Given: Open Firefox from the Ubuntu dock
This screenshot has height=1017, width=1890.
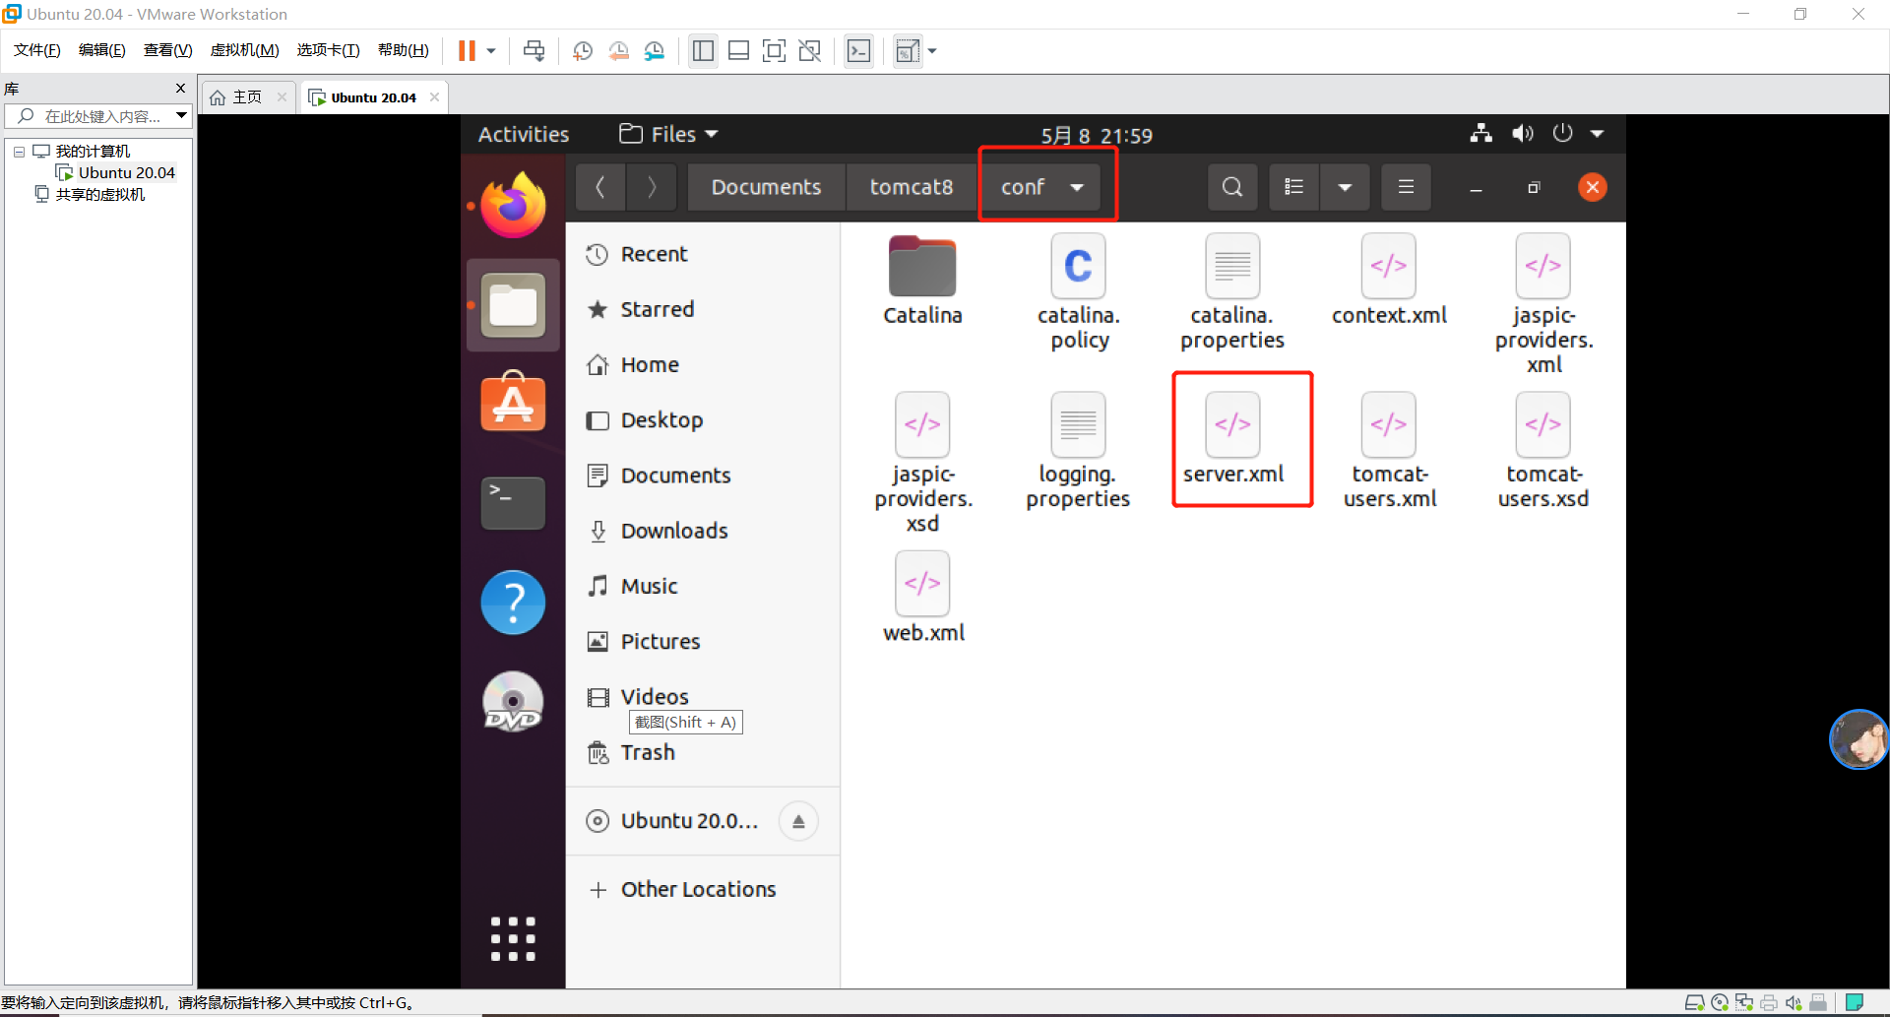Looking at the screenshot, I should (x=512, y=206).
